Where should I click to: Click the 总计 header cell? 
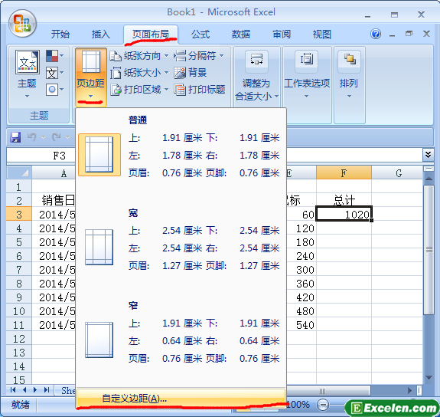click(344, 200)
